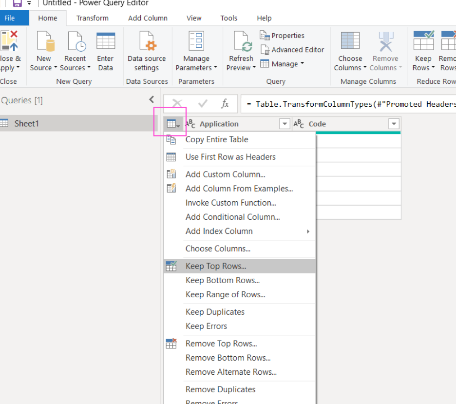Viewport: 456px width, 404px height.
Task: Click the Choose Columns ribbon icon
Action: (350, 41)
